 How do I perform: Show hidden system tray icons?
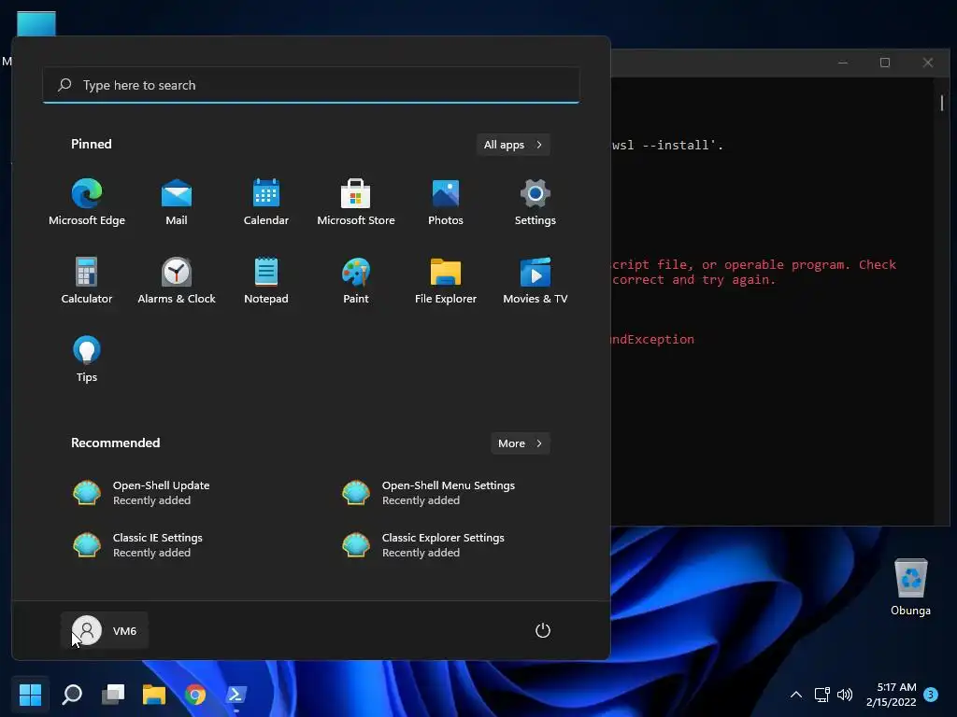pyautogui.click(x=796, y=694)
